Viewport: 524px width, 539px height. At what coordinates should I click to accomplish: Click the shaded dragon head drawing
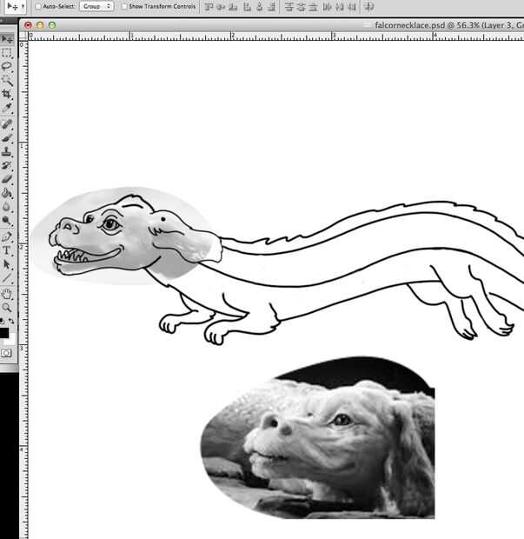click(x=127, y=236)
